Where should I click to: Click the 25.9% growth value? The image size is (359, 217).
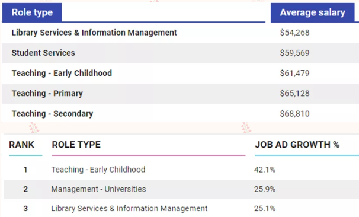(x=265, y=189)
